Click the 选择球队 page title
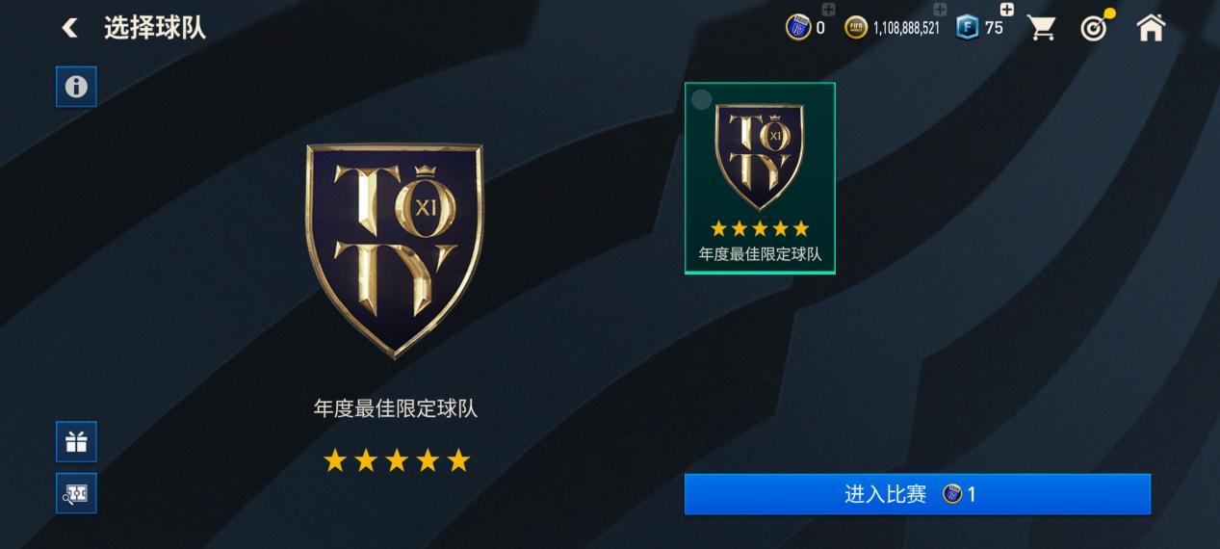The image size is (1220, 549). (155, 27)
